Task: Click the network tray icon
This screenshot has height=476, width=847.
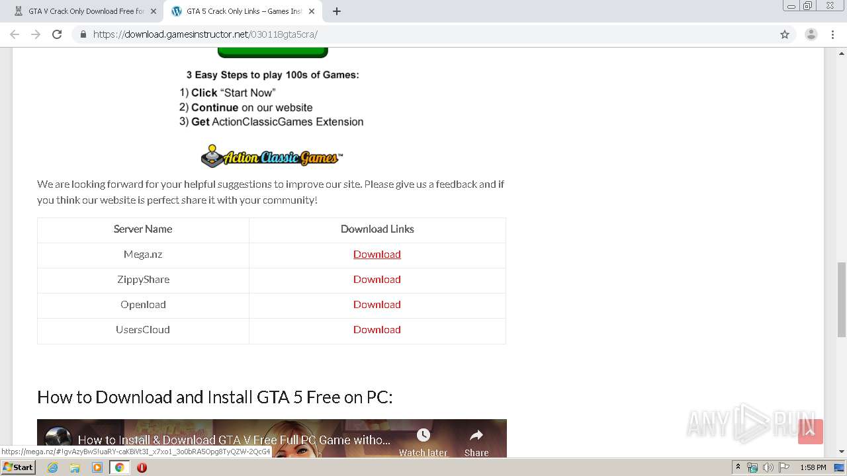Action: pos(752,467)
